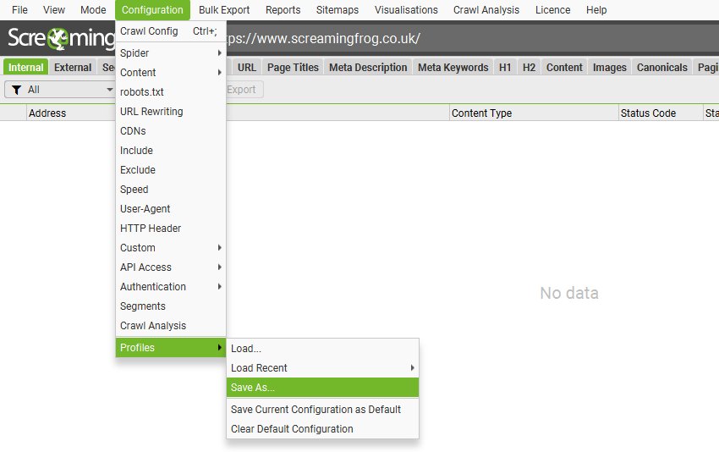Switch to the Page Titles tab
This screenshot has height=452, width=719.
293,67
